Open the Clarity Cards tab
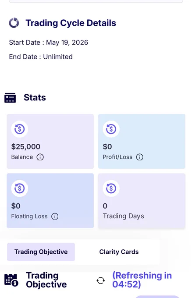The width and height of the screenshot is (192, 298). point(119,252)
